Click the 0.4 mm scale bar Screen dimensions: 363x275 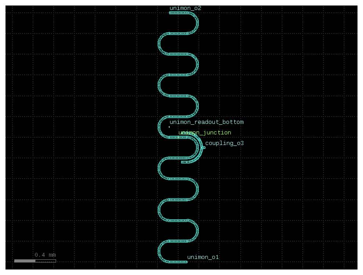(x=35, y=261)
